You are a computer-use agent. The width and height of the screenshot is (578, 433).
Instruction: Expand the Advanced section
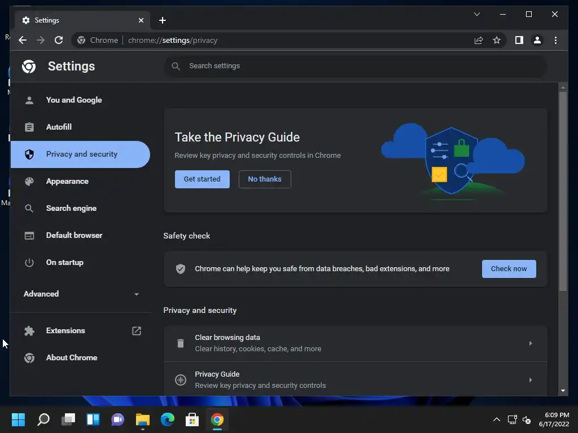[x=80, y=294]
